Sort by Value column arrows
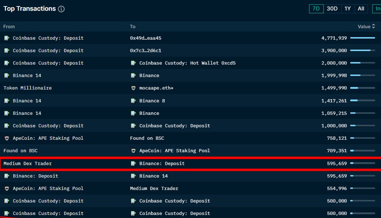 [x=373, y=26]
